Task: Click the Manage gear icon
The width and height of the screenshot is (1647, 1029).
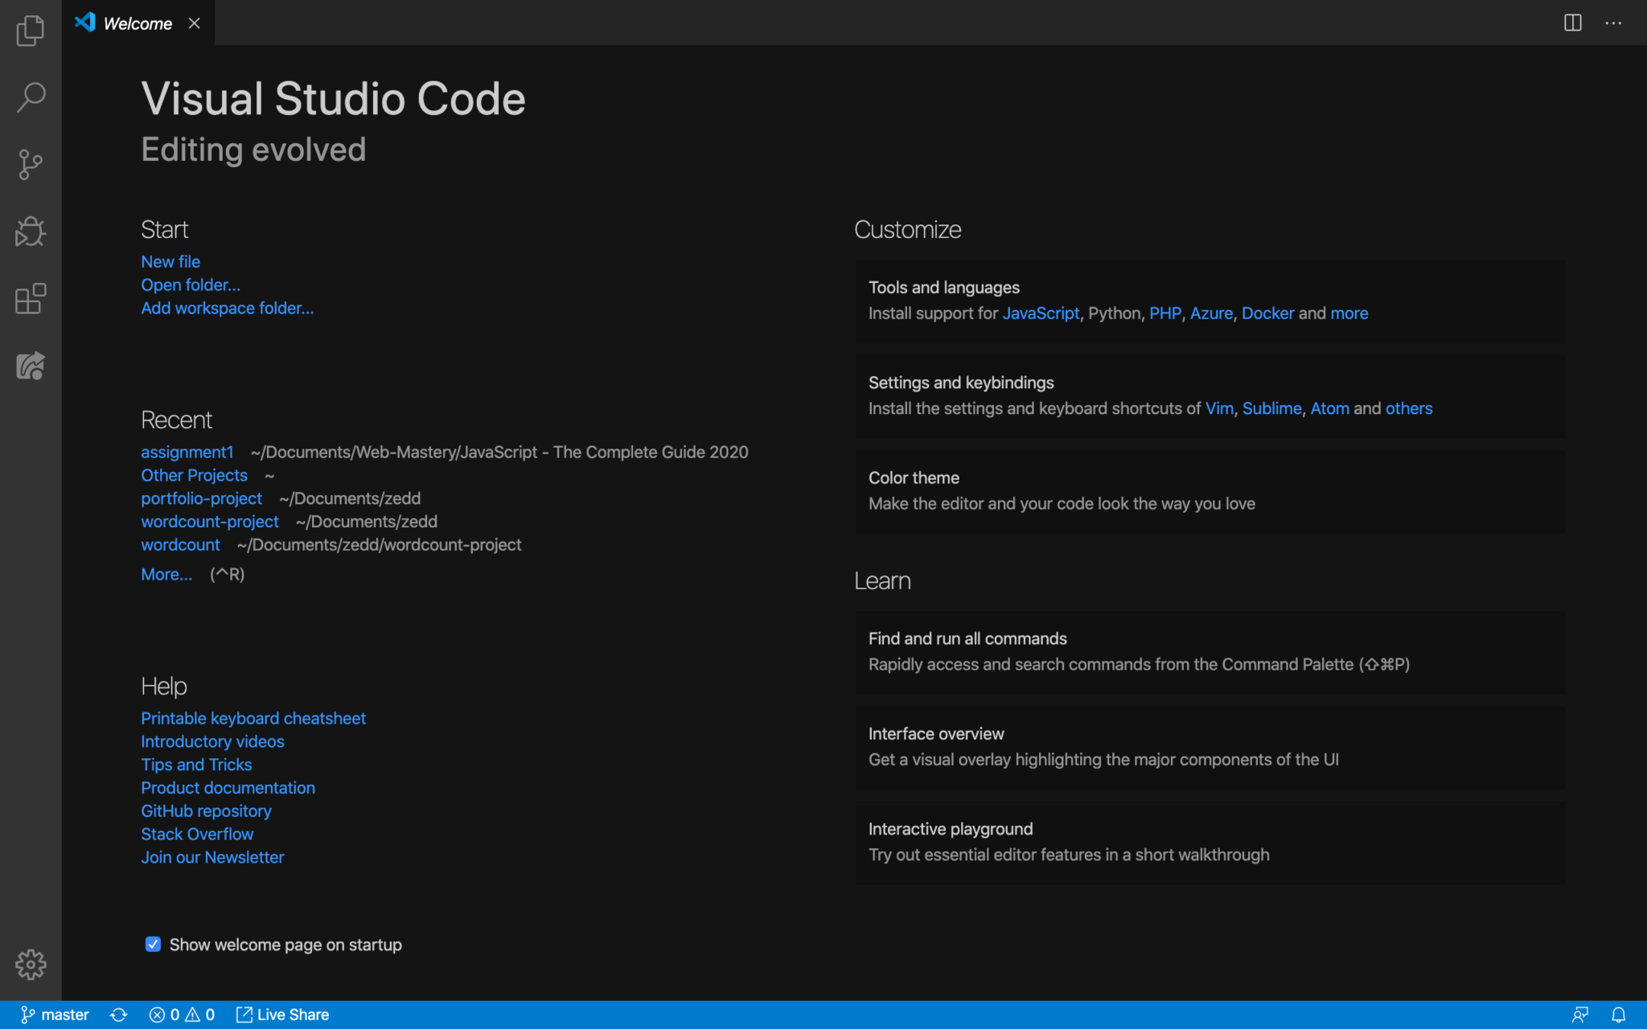Action: [31, 964]
